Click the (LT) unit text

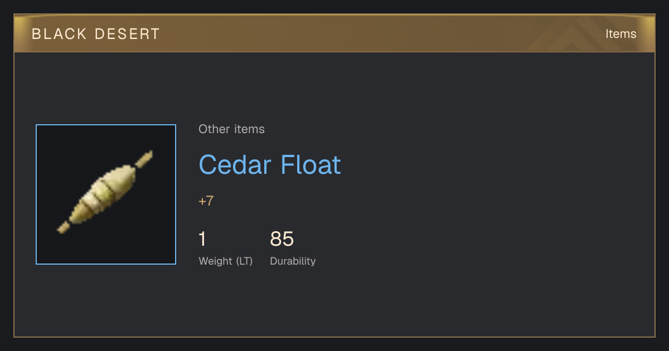click(244, 261)
